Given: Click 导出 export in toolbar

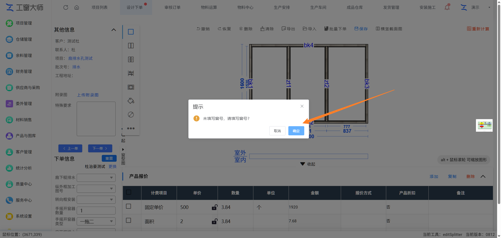Looking at the screenshot, I should pyautogui.click(x=288, y=29).
